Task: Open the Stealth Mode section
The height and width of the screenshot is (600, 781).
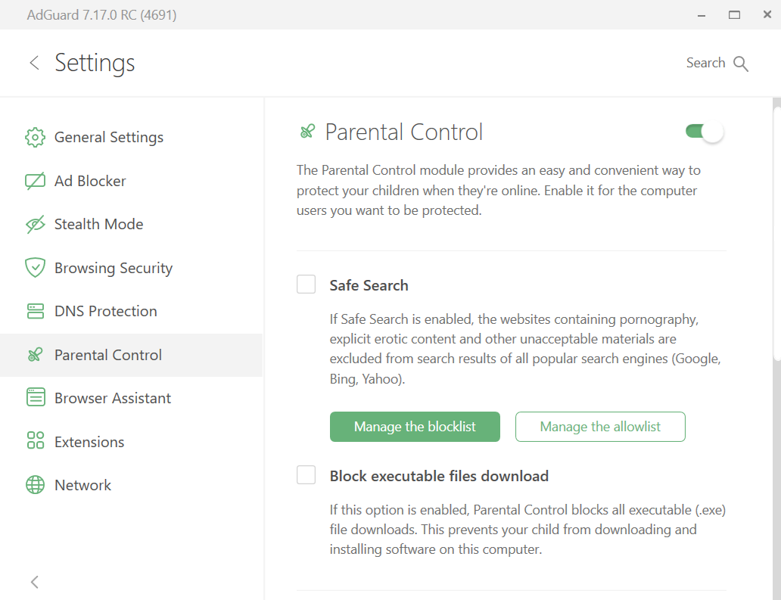Action: [x=98, y=225]
